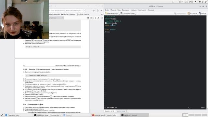Print the PDF document
This screenshot has height=117, width=208.
coord(88,18)
